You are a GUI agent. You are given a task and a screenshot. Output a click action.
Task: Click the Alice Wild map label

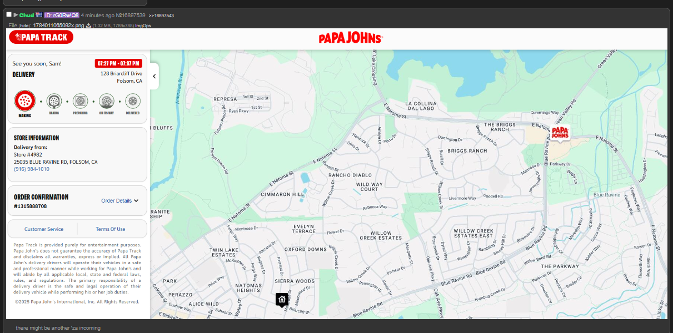(204, 304)
